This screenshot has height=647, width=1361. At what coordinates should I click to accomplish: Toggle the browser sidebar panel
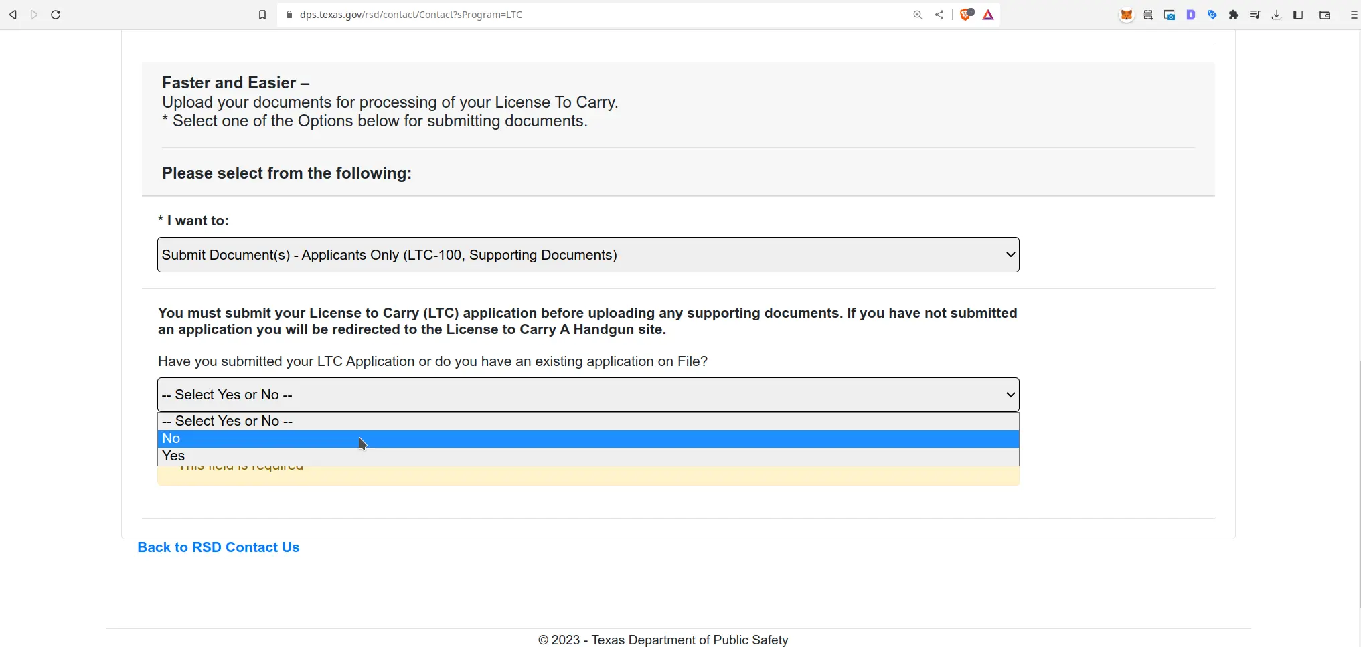pyautogui.click(x=1298, y=15)
